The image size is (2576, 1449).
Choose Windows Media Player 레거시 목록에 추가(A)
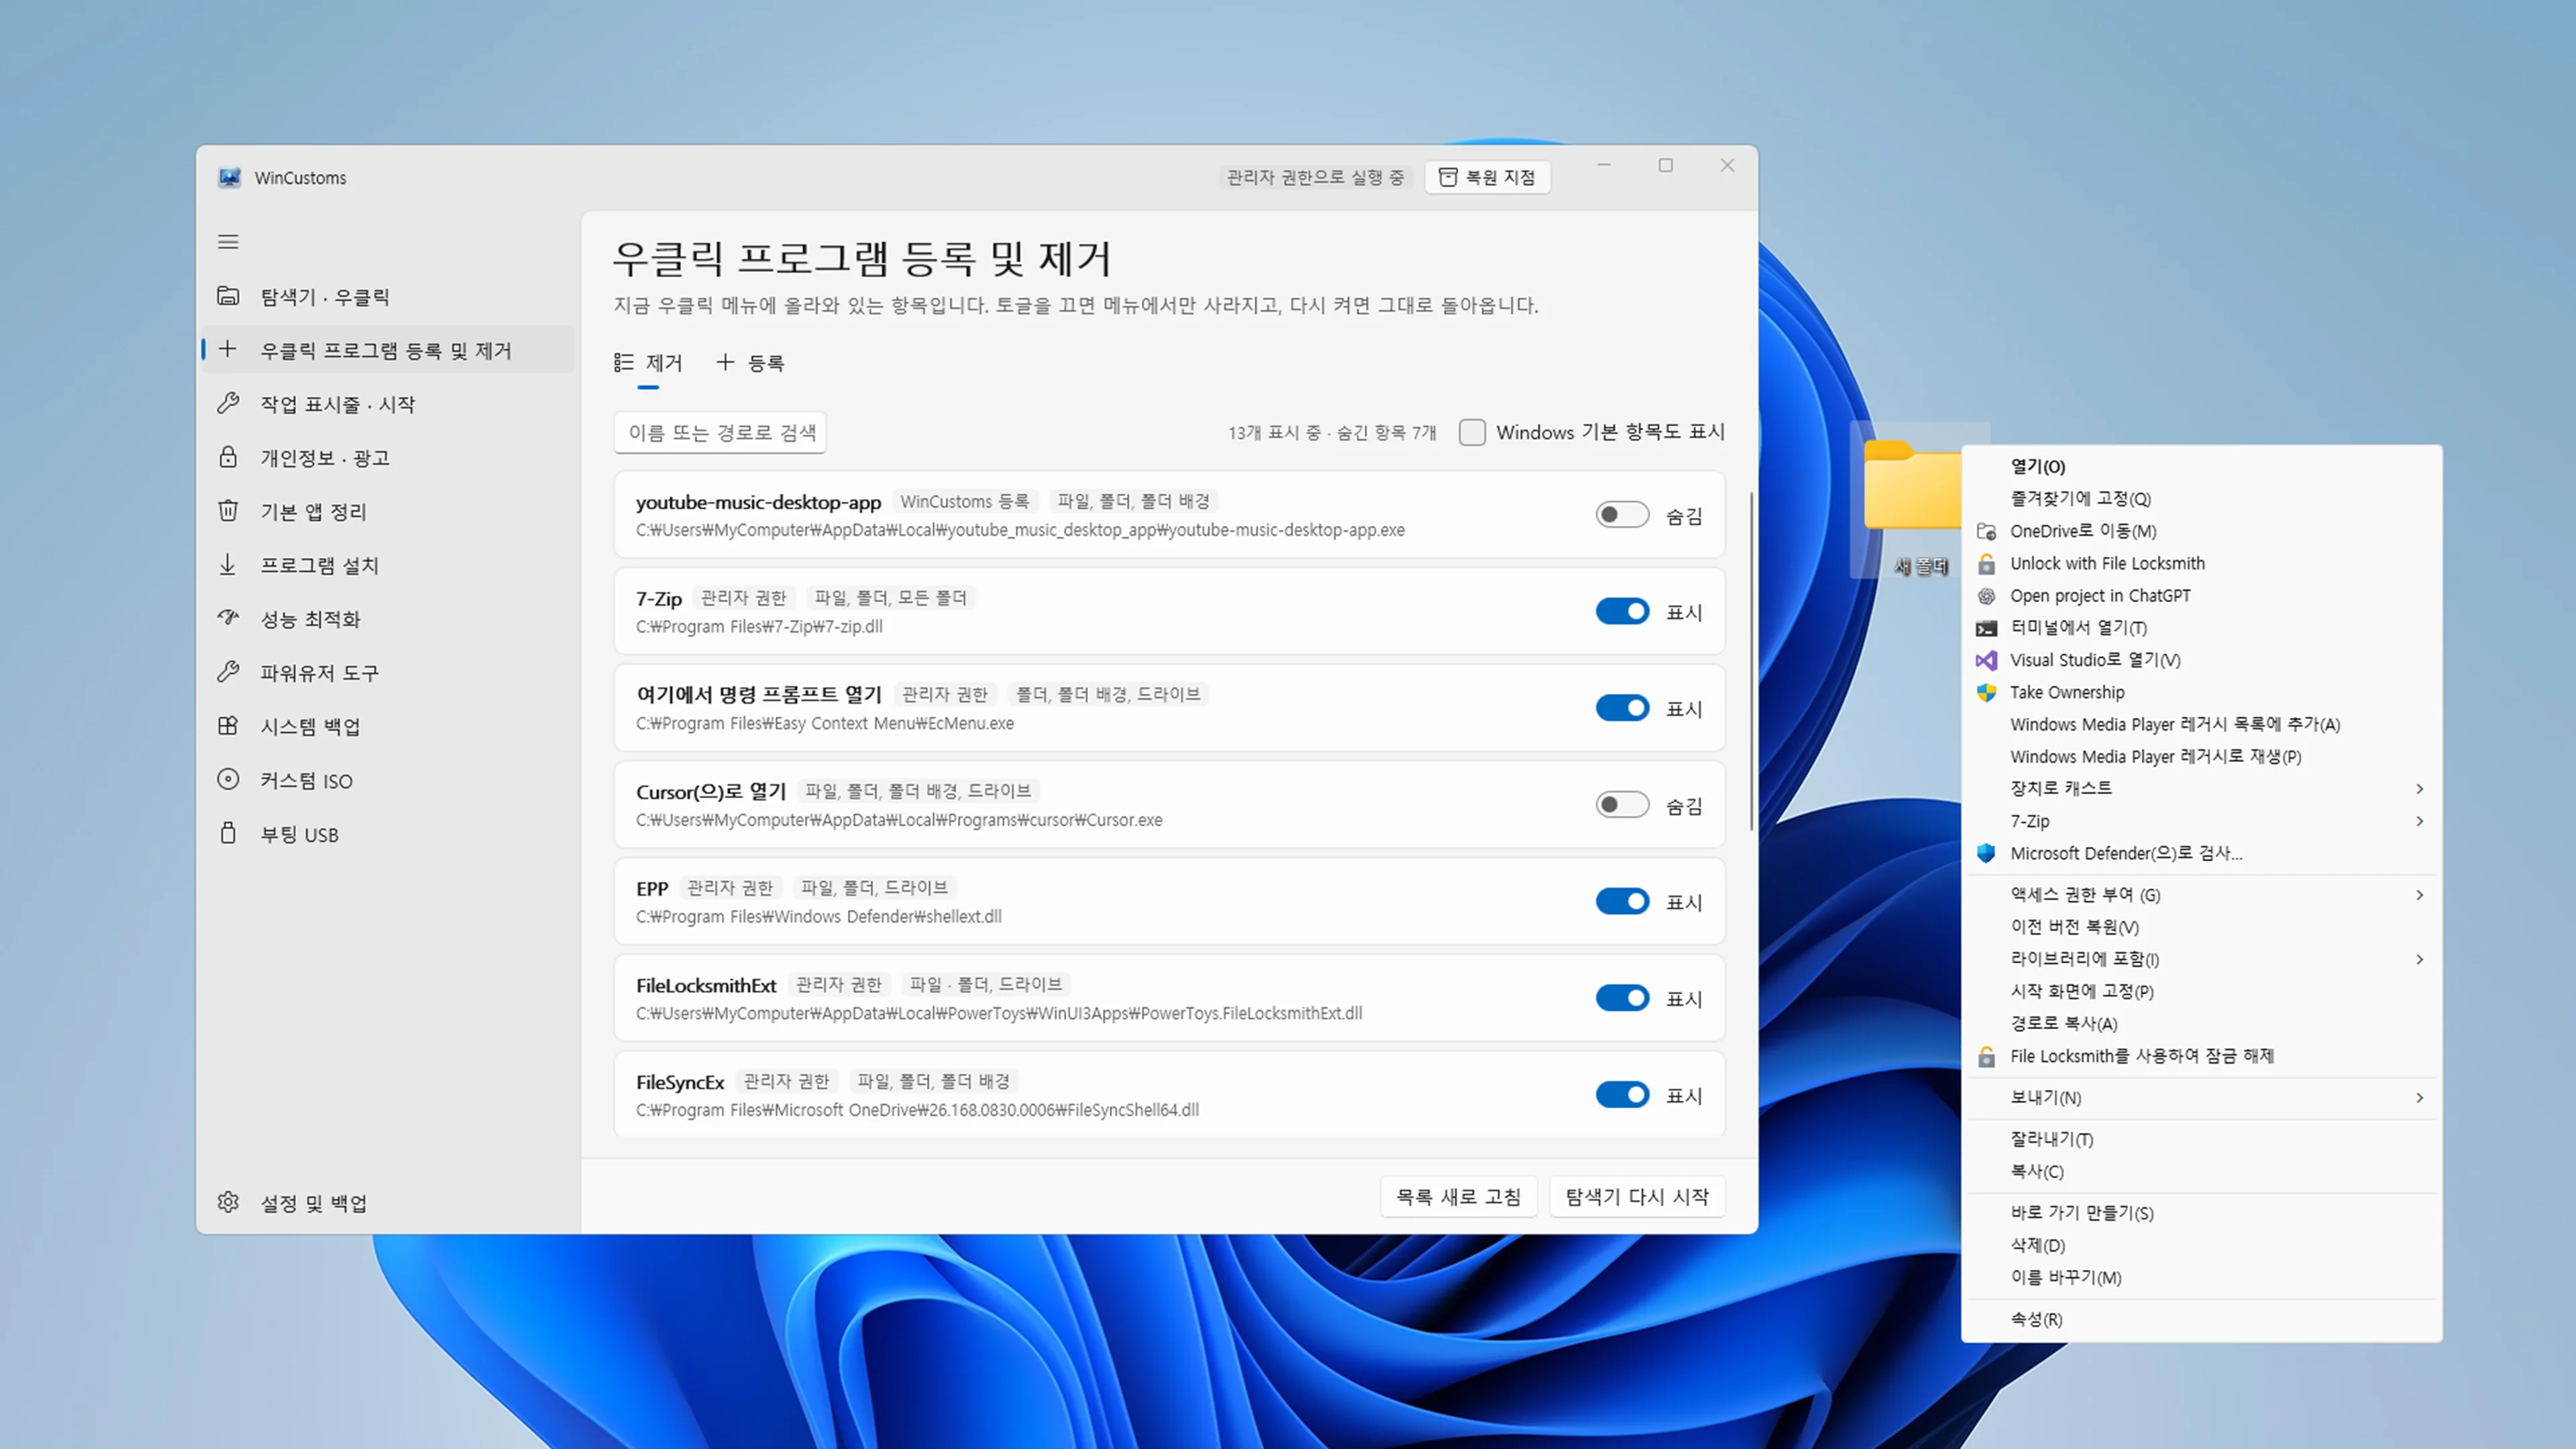[2202, 724]
